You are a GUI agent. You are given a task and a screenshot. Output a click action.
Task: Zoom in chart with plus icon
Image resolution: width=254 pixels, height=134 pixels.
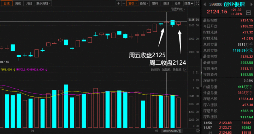pyautogui.click(x=119, y=3)
